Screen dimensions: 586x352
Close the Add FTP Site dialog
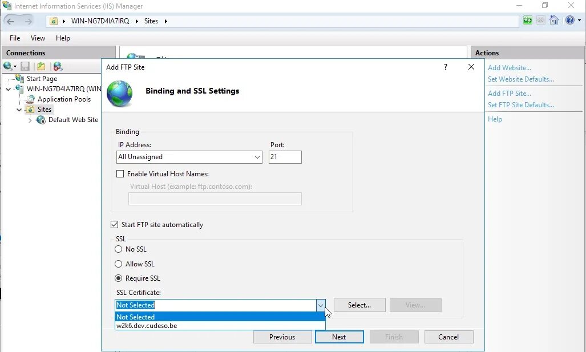click(471, 67)
